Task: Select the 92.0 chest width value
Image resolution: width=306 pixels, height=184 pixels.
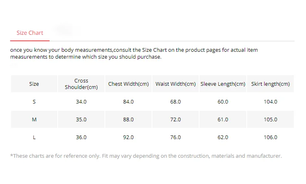Action: pos(128,137)
